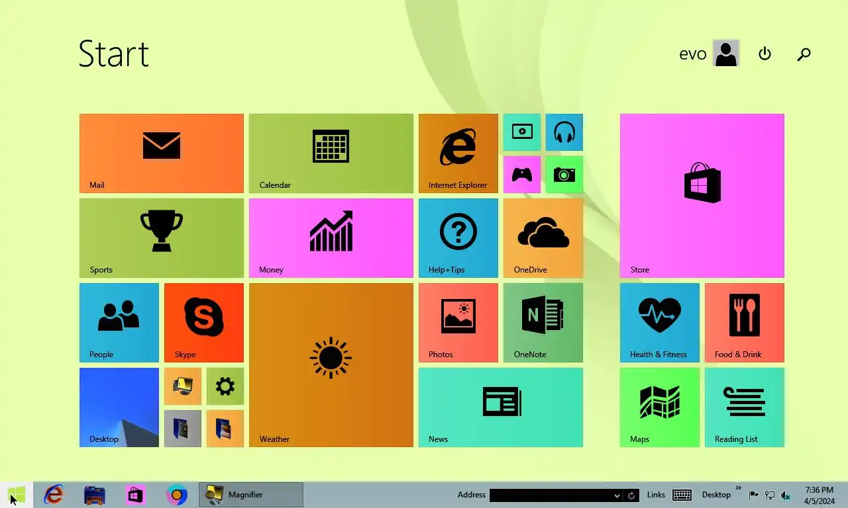Open the News tile
This screenshot has height=508, width=848.
coord(501,407)
